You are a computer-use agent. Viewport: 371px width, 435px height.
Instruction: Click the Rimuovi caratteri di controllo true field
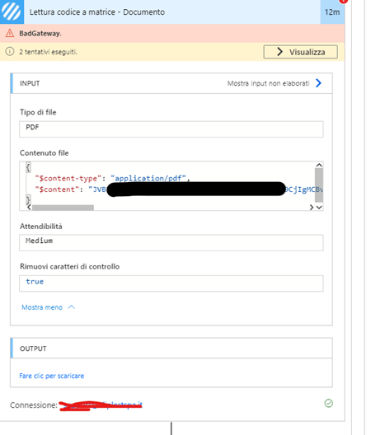point(171,283)
